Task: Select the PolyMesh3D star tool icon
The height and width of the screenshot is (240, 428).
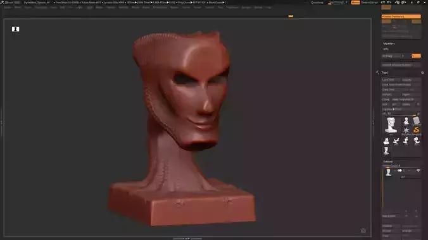Action: pyautogui.click(x=406, y=131)
